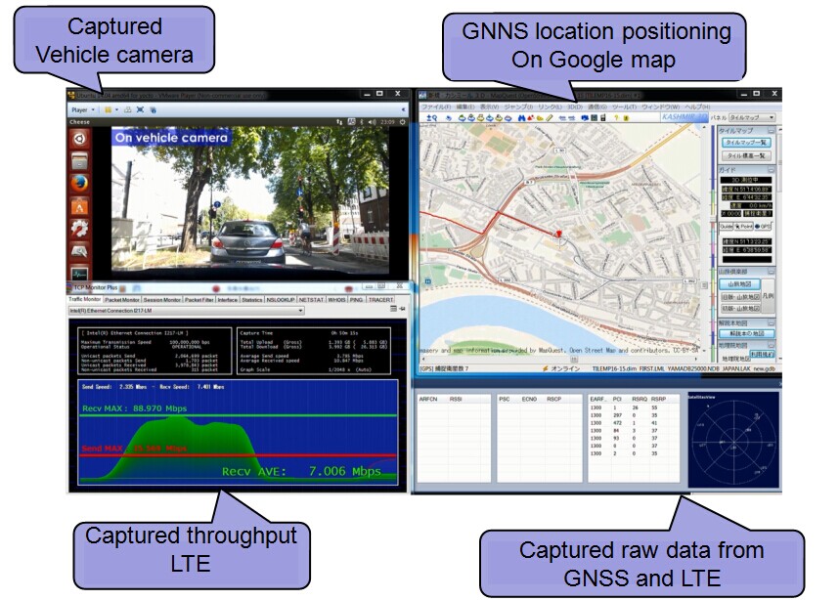Open the Player menu dropdown in VMware
The height and width of the screenshot is (600, 839).
83,109
